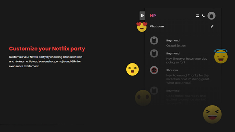Copy the party link with the chain icon

click(x=212, y=26)
